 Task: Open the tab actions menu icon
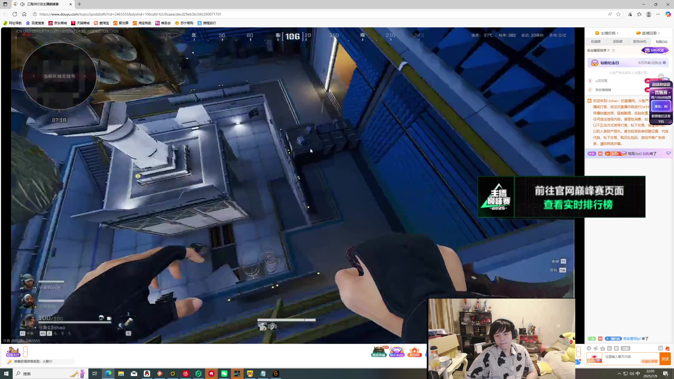point(5,4)
